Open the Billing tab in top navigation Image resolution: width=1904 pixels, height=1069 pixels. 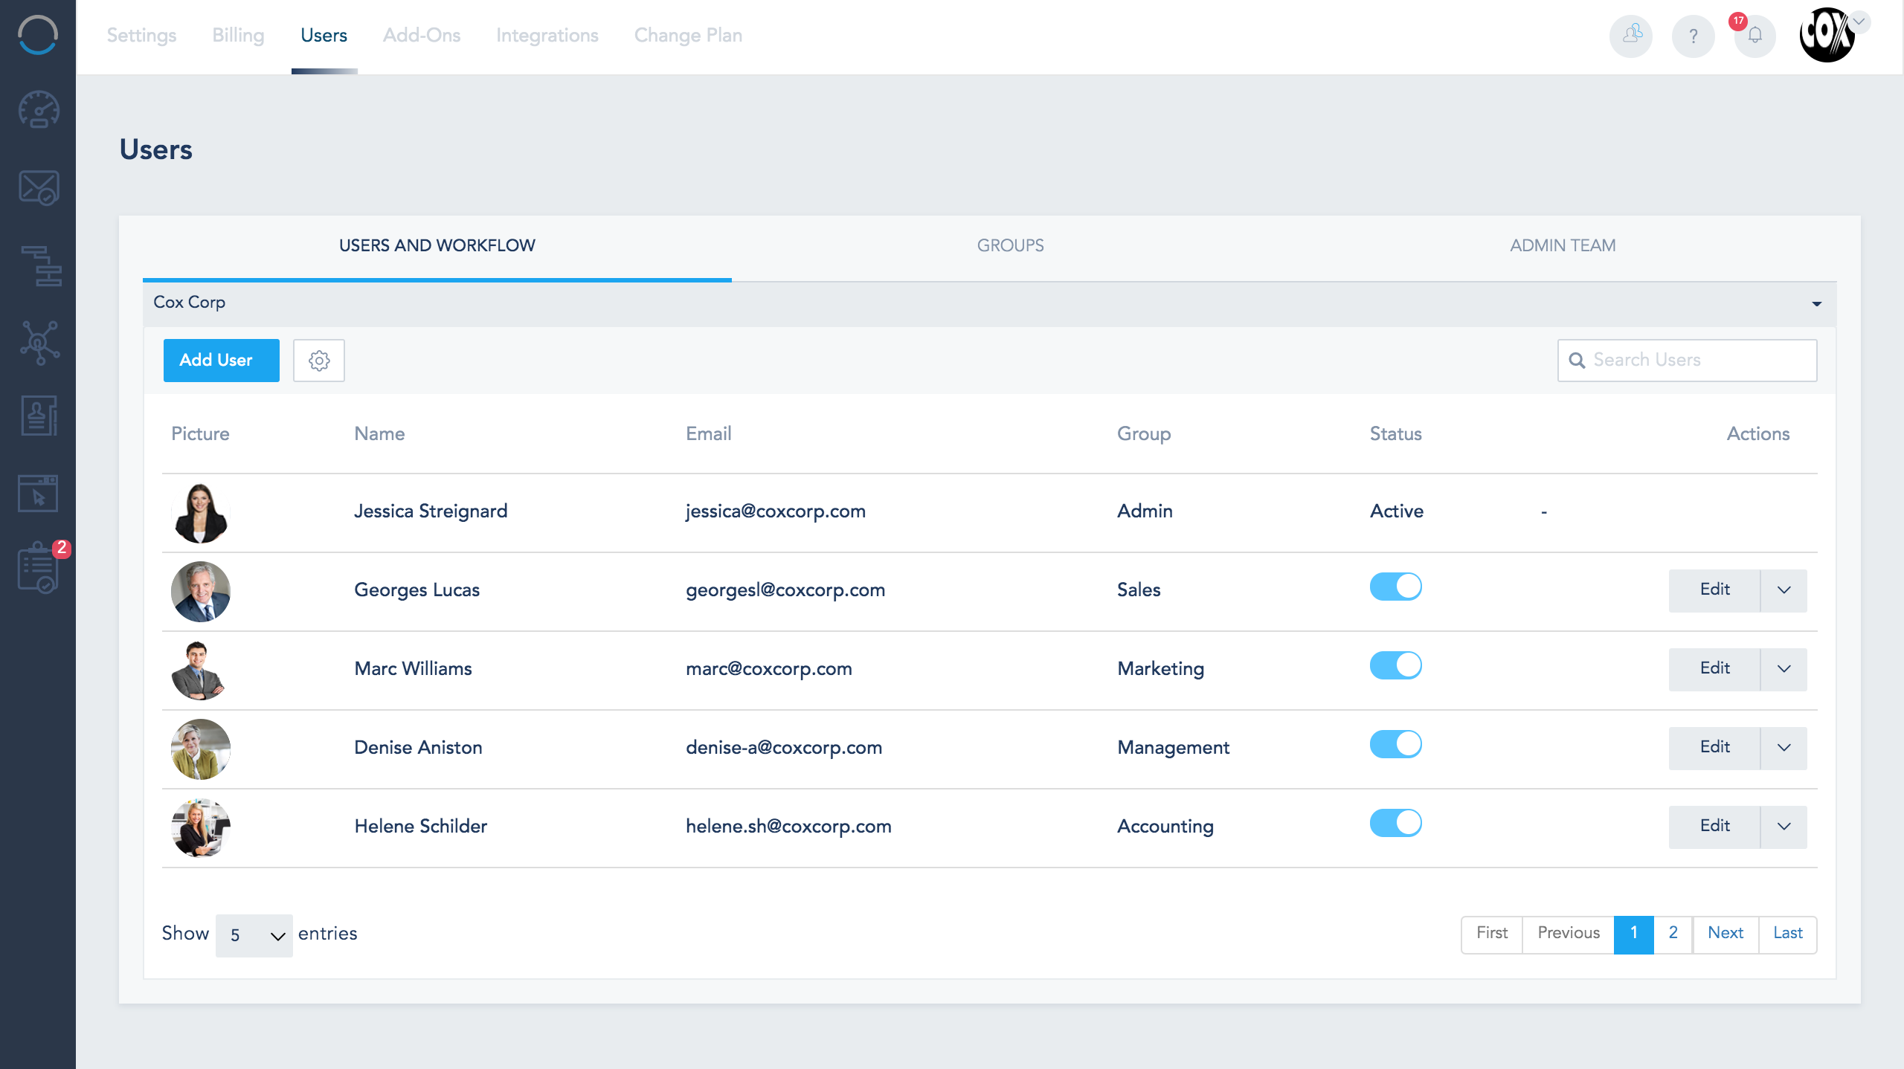click(x=238, y=36)
